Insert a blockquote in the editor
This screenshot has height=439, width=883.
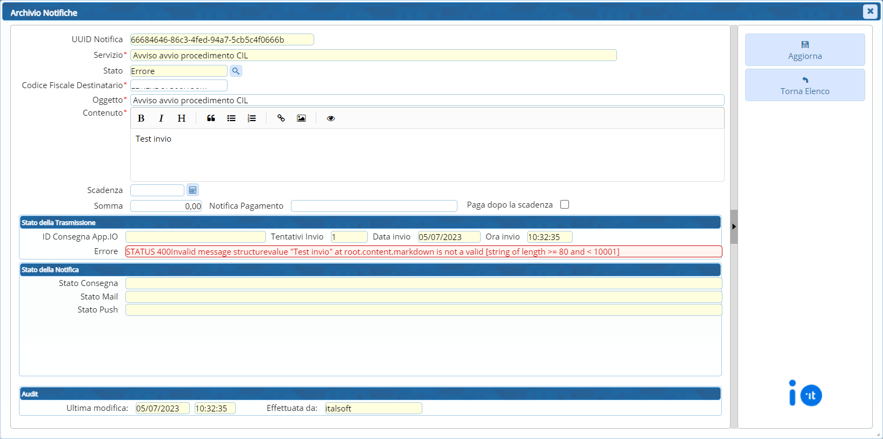211,118
